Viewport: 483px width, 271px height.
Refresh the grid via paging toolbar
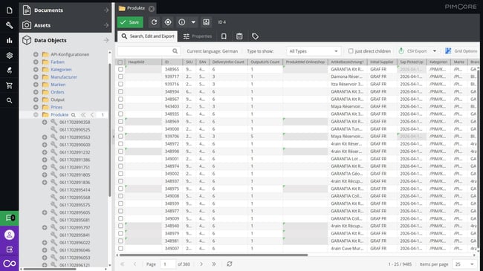pyautogui.click(x=230, y=264)
